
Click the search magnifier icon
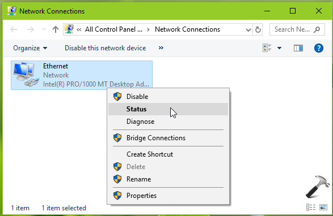point(317,29)
